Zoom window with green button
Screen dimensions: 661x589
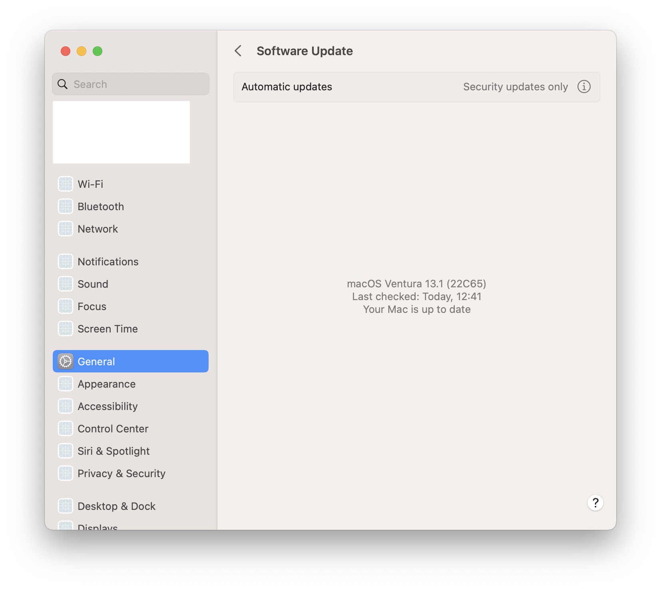tap(98, 51)
